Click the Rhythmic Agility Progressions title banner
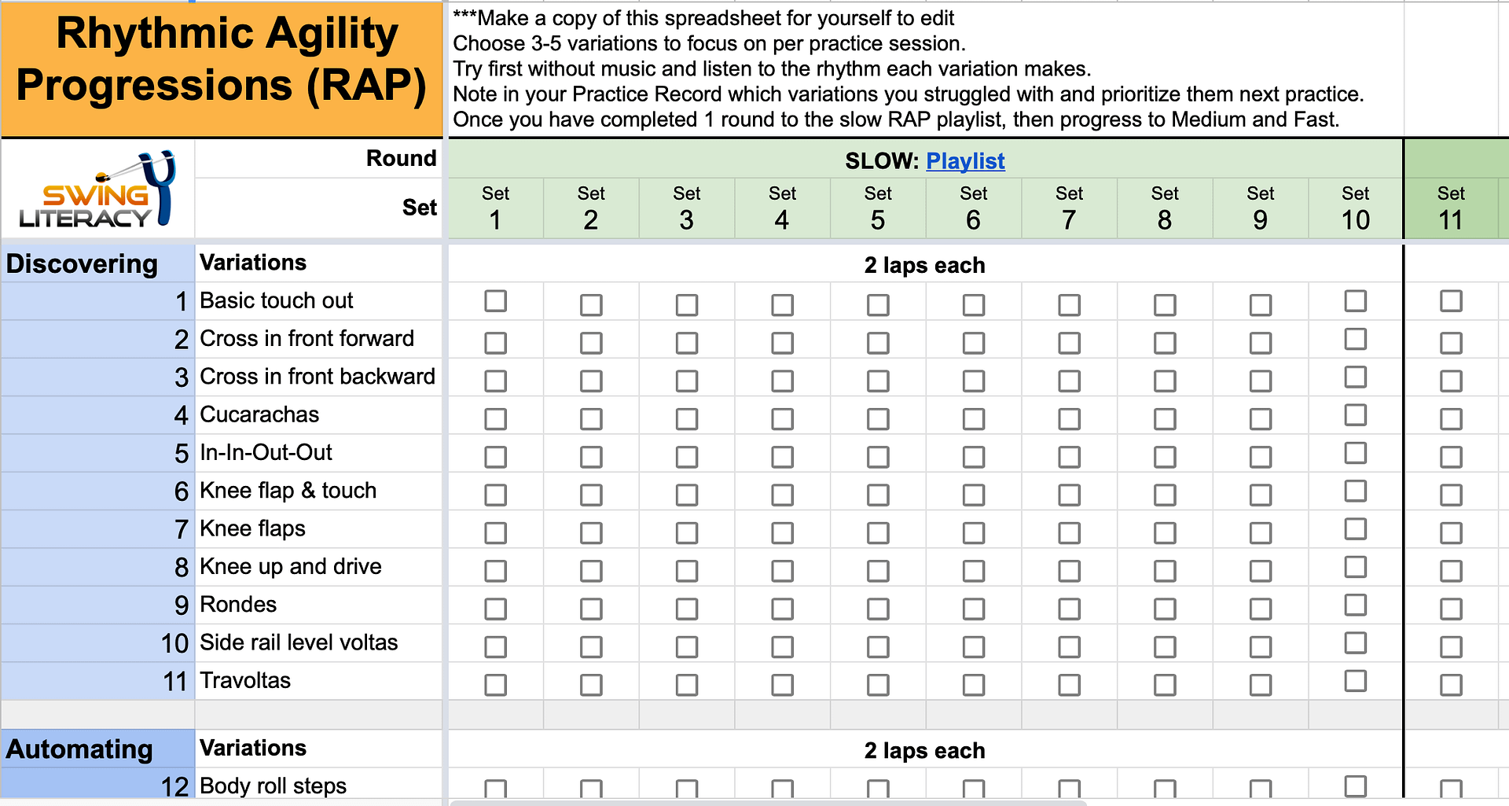 coord(222,67)
